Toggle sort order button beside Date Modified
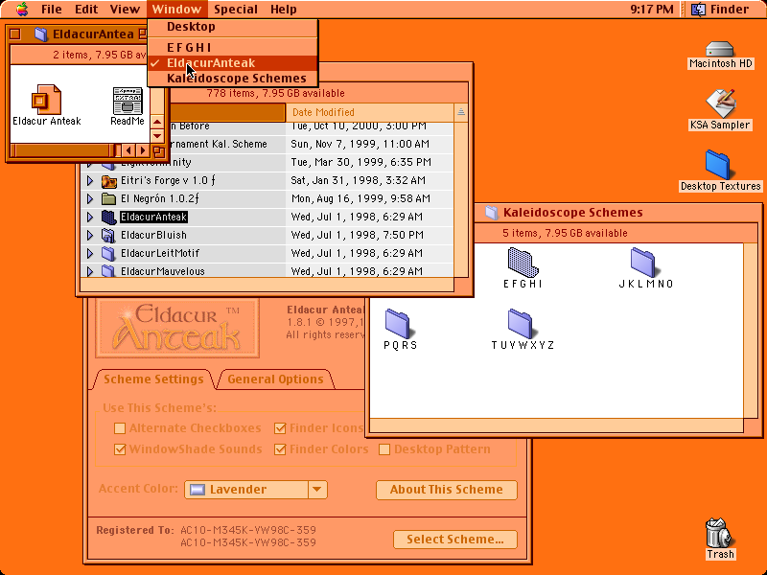The image size is (767, 575). (x=461, y=112)
